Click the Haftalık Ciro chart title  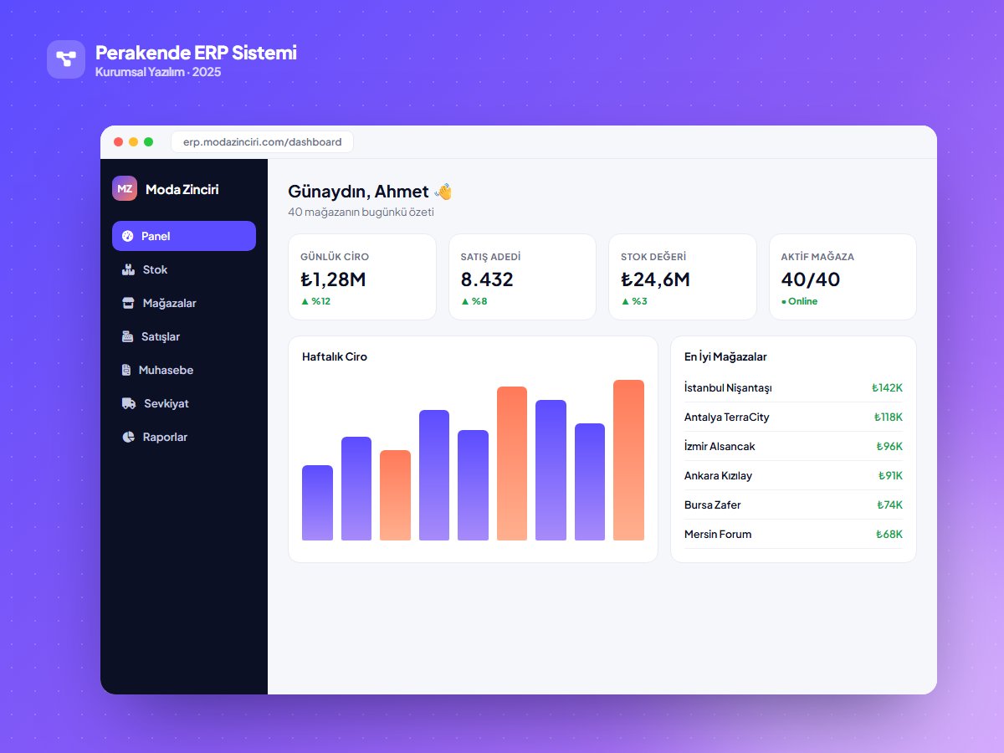click(x=335, y=356)
